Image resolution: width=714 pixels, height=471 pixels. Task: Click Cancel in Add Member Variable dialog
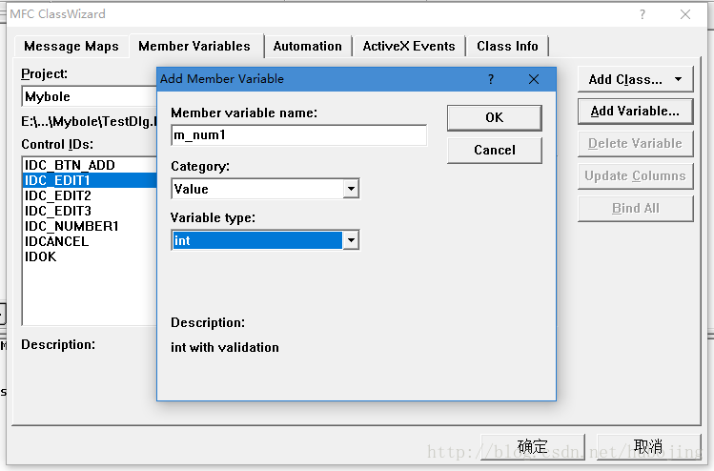pos(494,150)
